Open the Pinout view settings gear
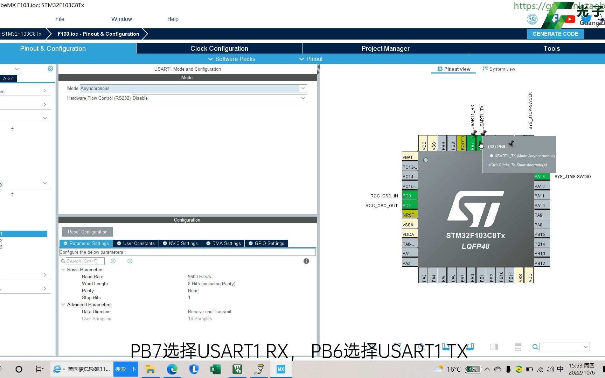Image resolution: width=605 pixels, height=378 pixels. 50,69
